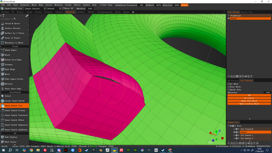
Task: Switch to the Retopo workspace tab
Action: (x=20, y=12)
